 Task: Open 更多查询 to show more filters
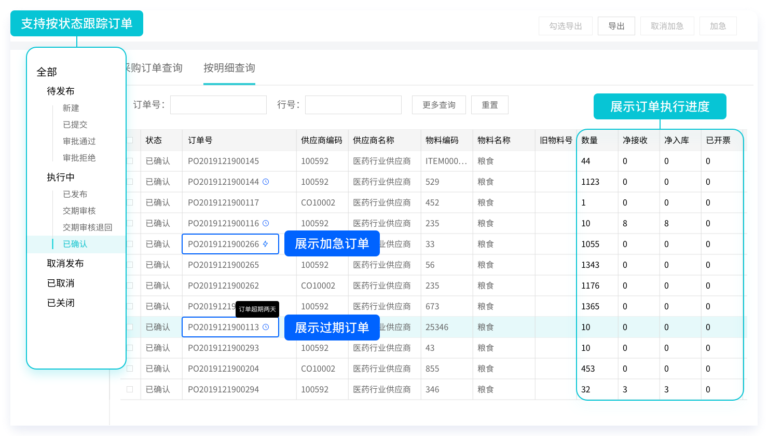(x=438, y=105)
